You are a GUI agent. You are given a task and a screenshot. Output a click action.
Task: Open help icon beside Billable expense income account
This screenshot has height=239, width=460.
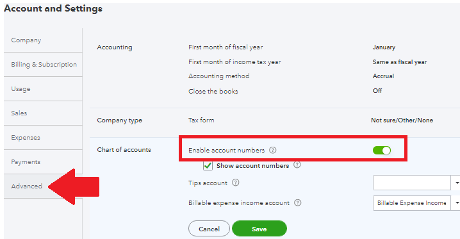(x=297, y=202)
